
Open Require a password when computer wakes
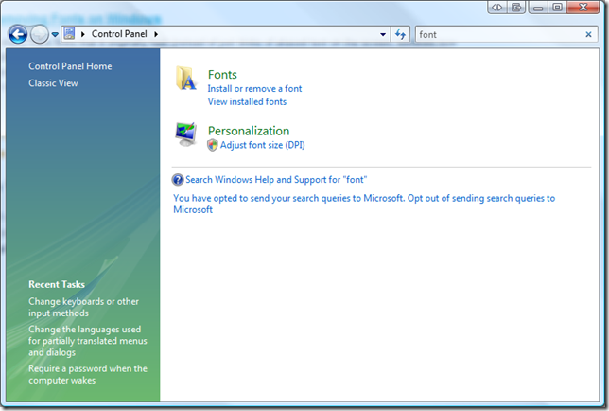88,374
